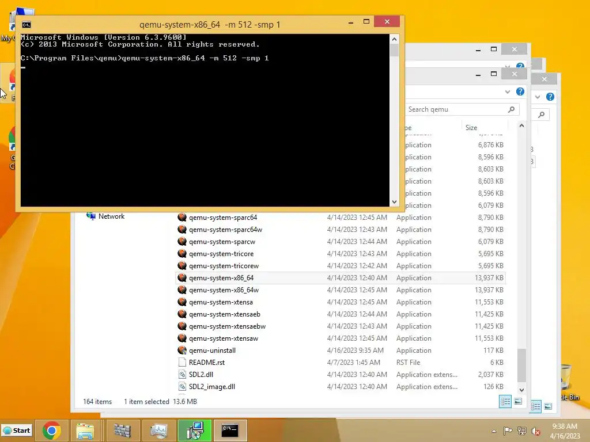Click the SDL2_image.dll file icon
Image resolution: width=590 pixels, height=442 pixels.
click(x=182, y=386)
